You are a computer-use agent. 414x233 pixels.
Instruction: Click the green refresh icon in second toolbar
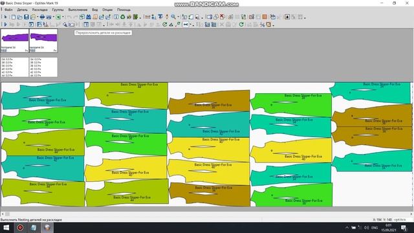click(241, 25)
